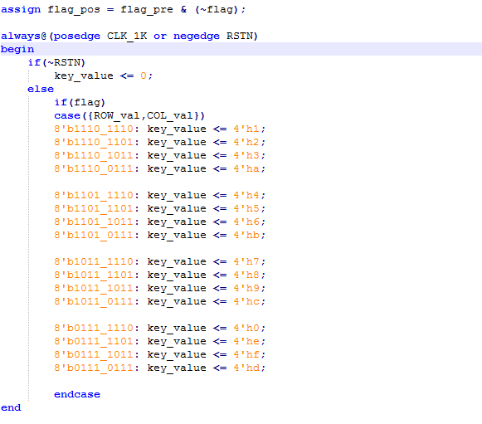This screenshot has height=424, width=482.
Task: Click the value 4'hd assignment
Action: (249, 368)
